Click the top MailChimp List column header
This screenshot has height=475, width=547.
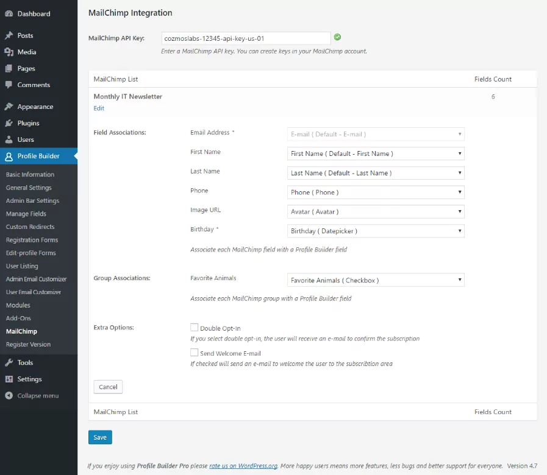[116, 79]
